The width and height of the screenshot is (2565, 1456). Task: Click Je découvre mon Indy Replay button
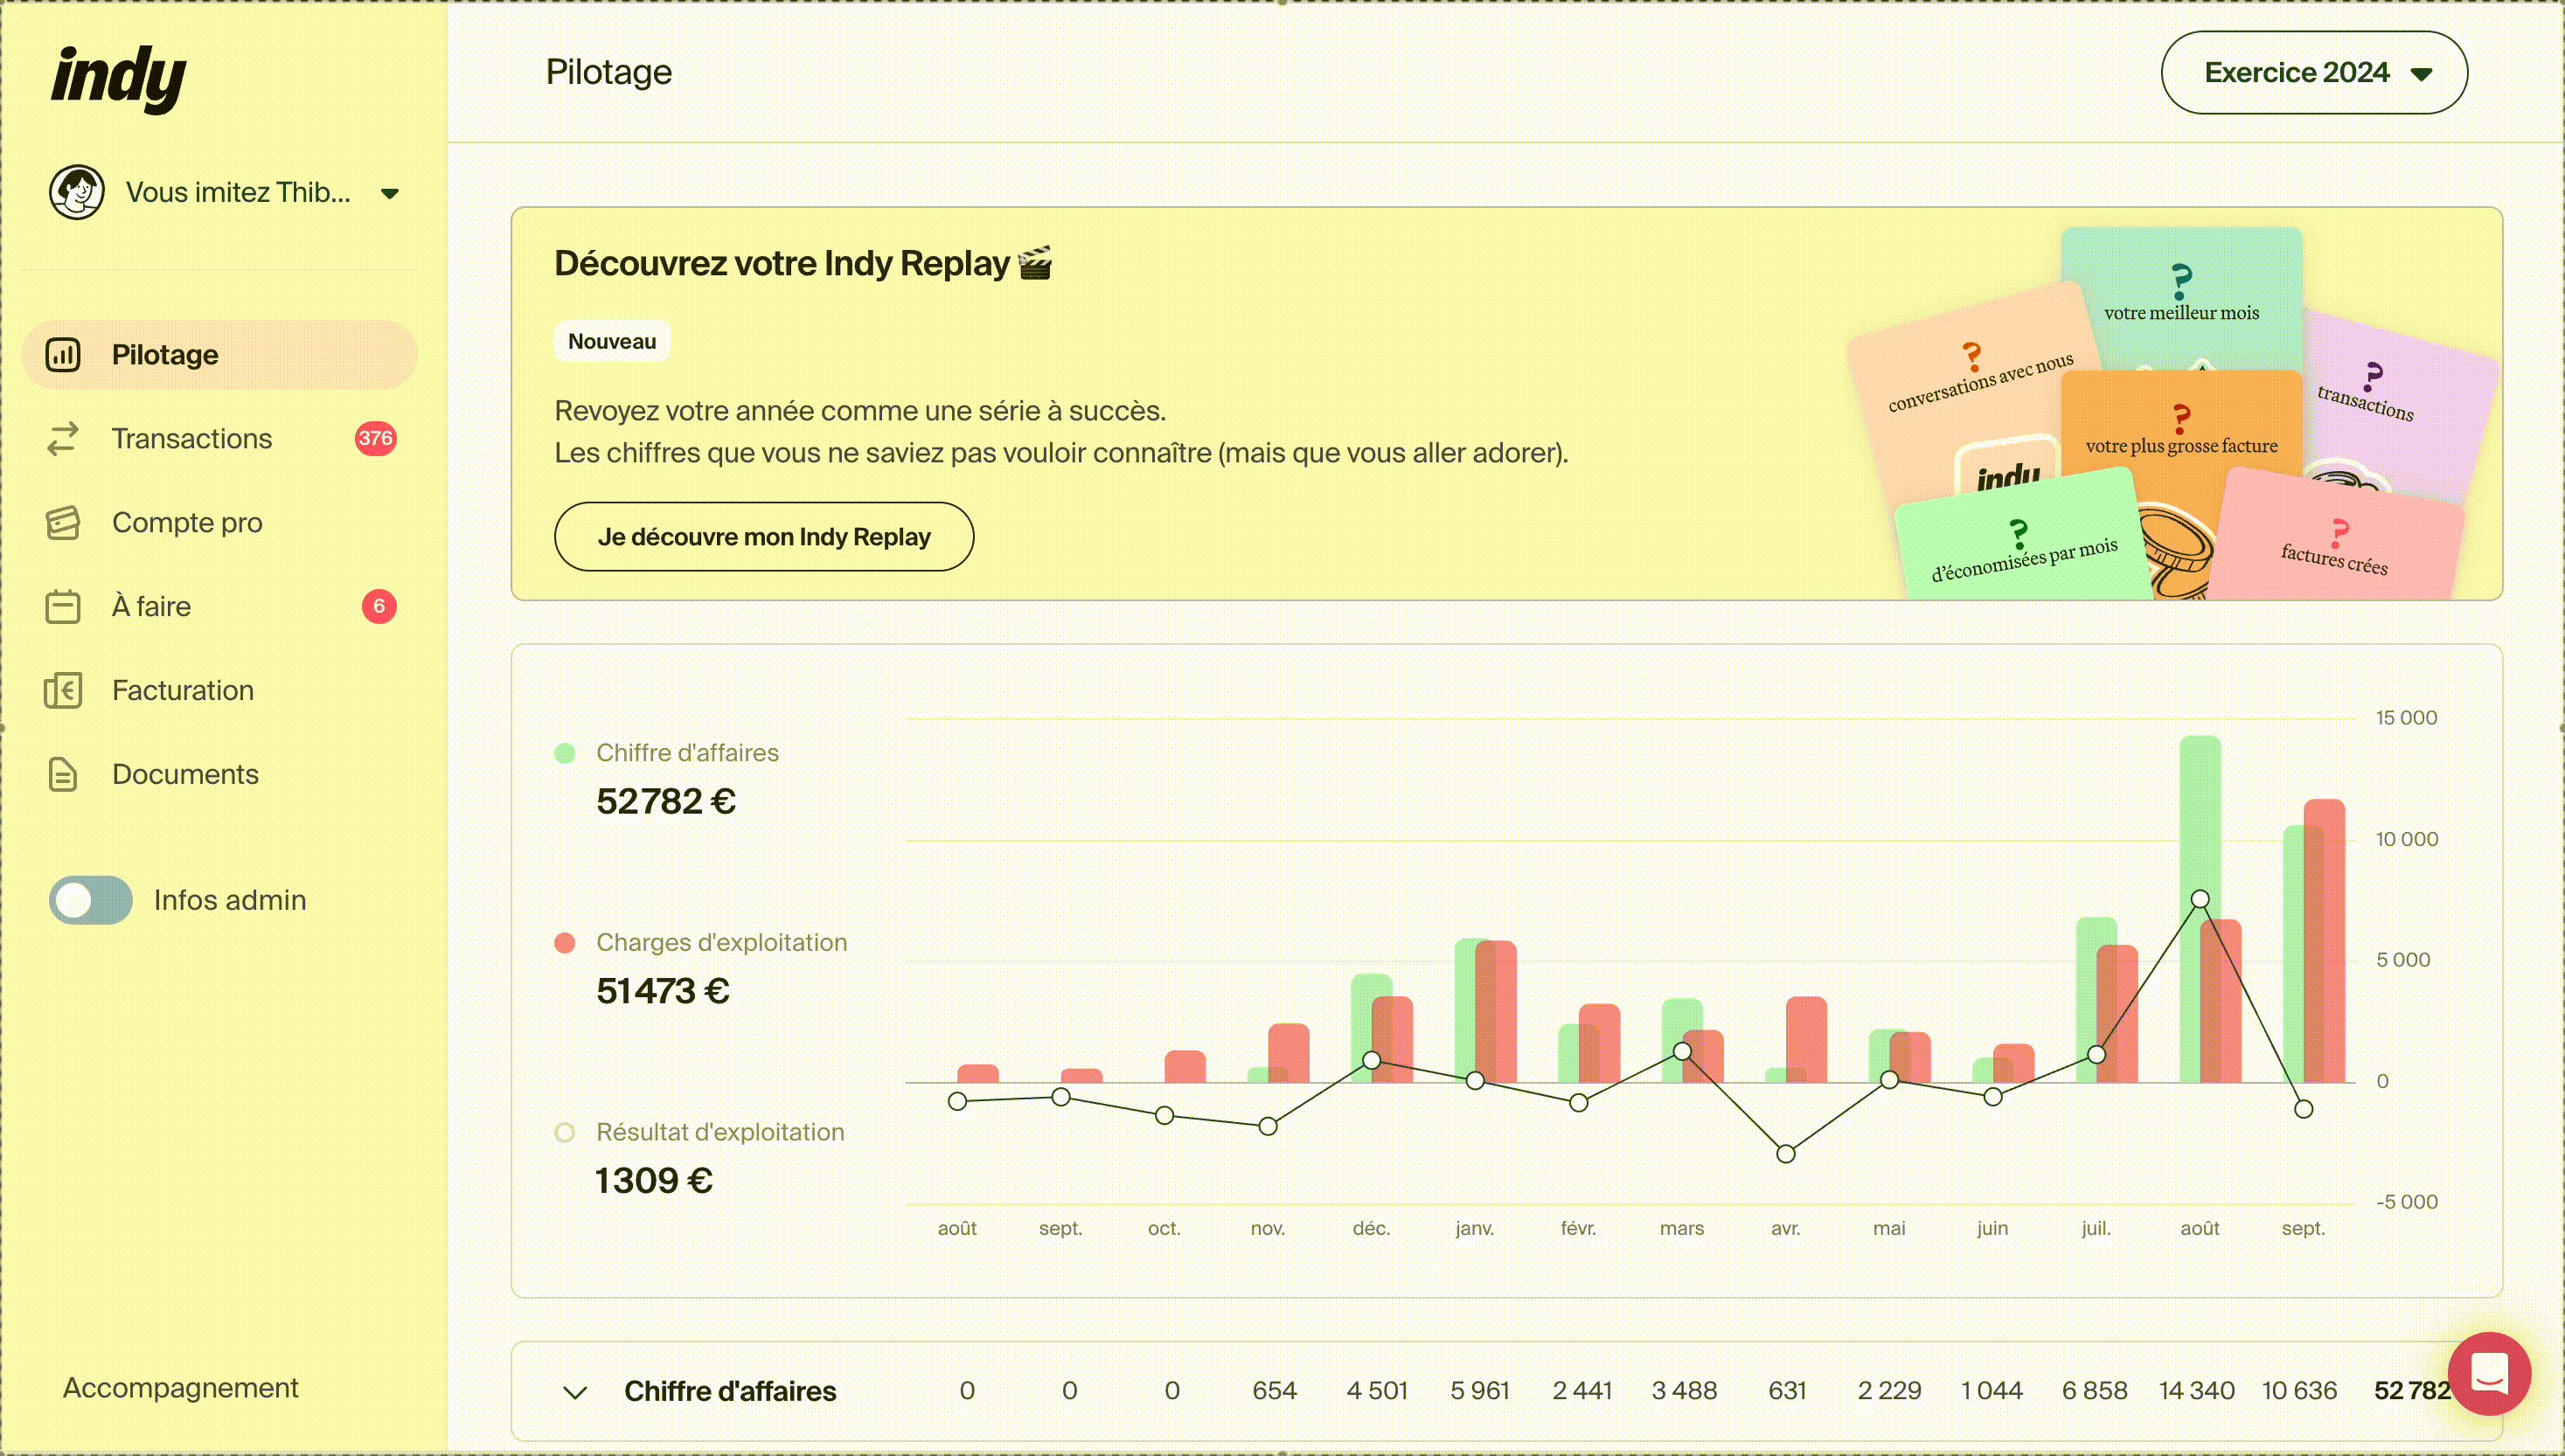pos(764,537)
